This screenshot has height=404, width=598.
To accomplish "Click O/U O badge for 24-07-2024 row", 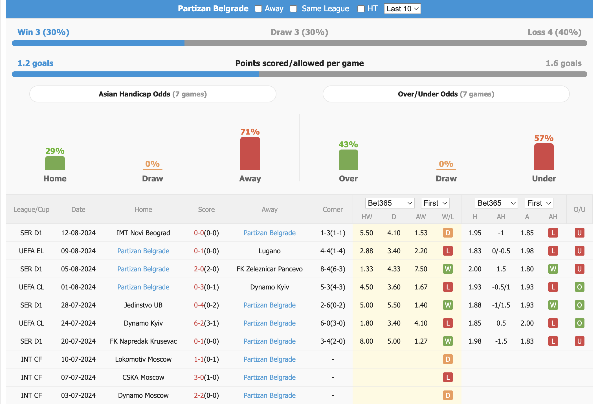I will 580,323.
